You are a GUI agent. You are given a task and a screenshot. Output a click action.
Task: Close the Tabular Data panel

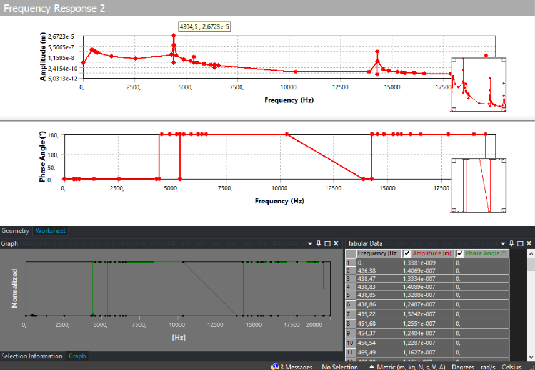(x=529, y=243)
